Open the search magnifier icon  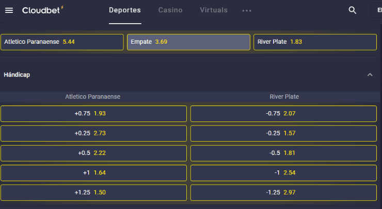click(x=353, y=10)
